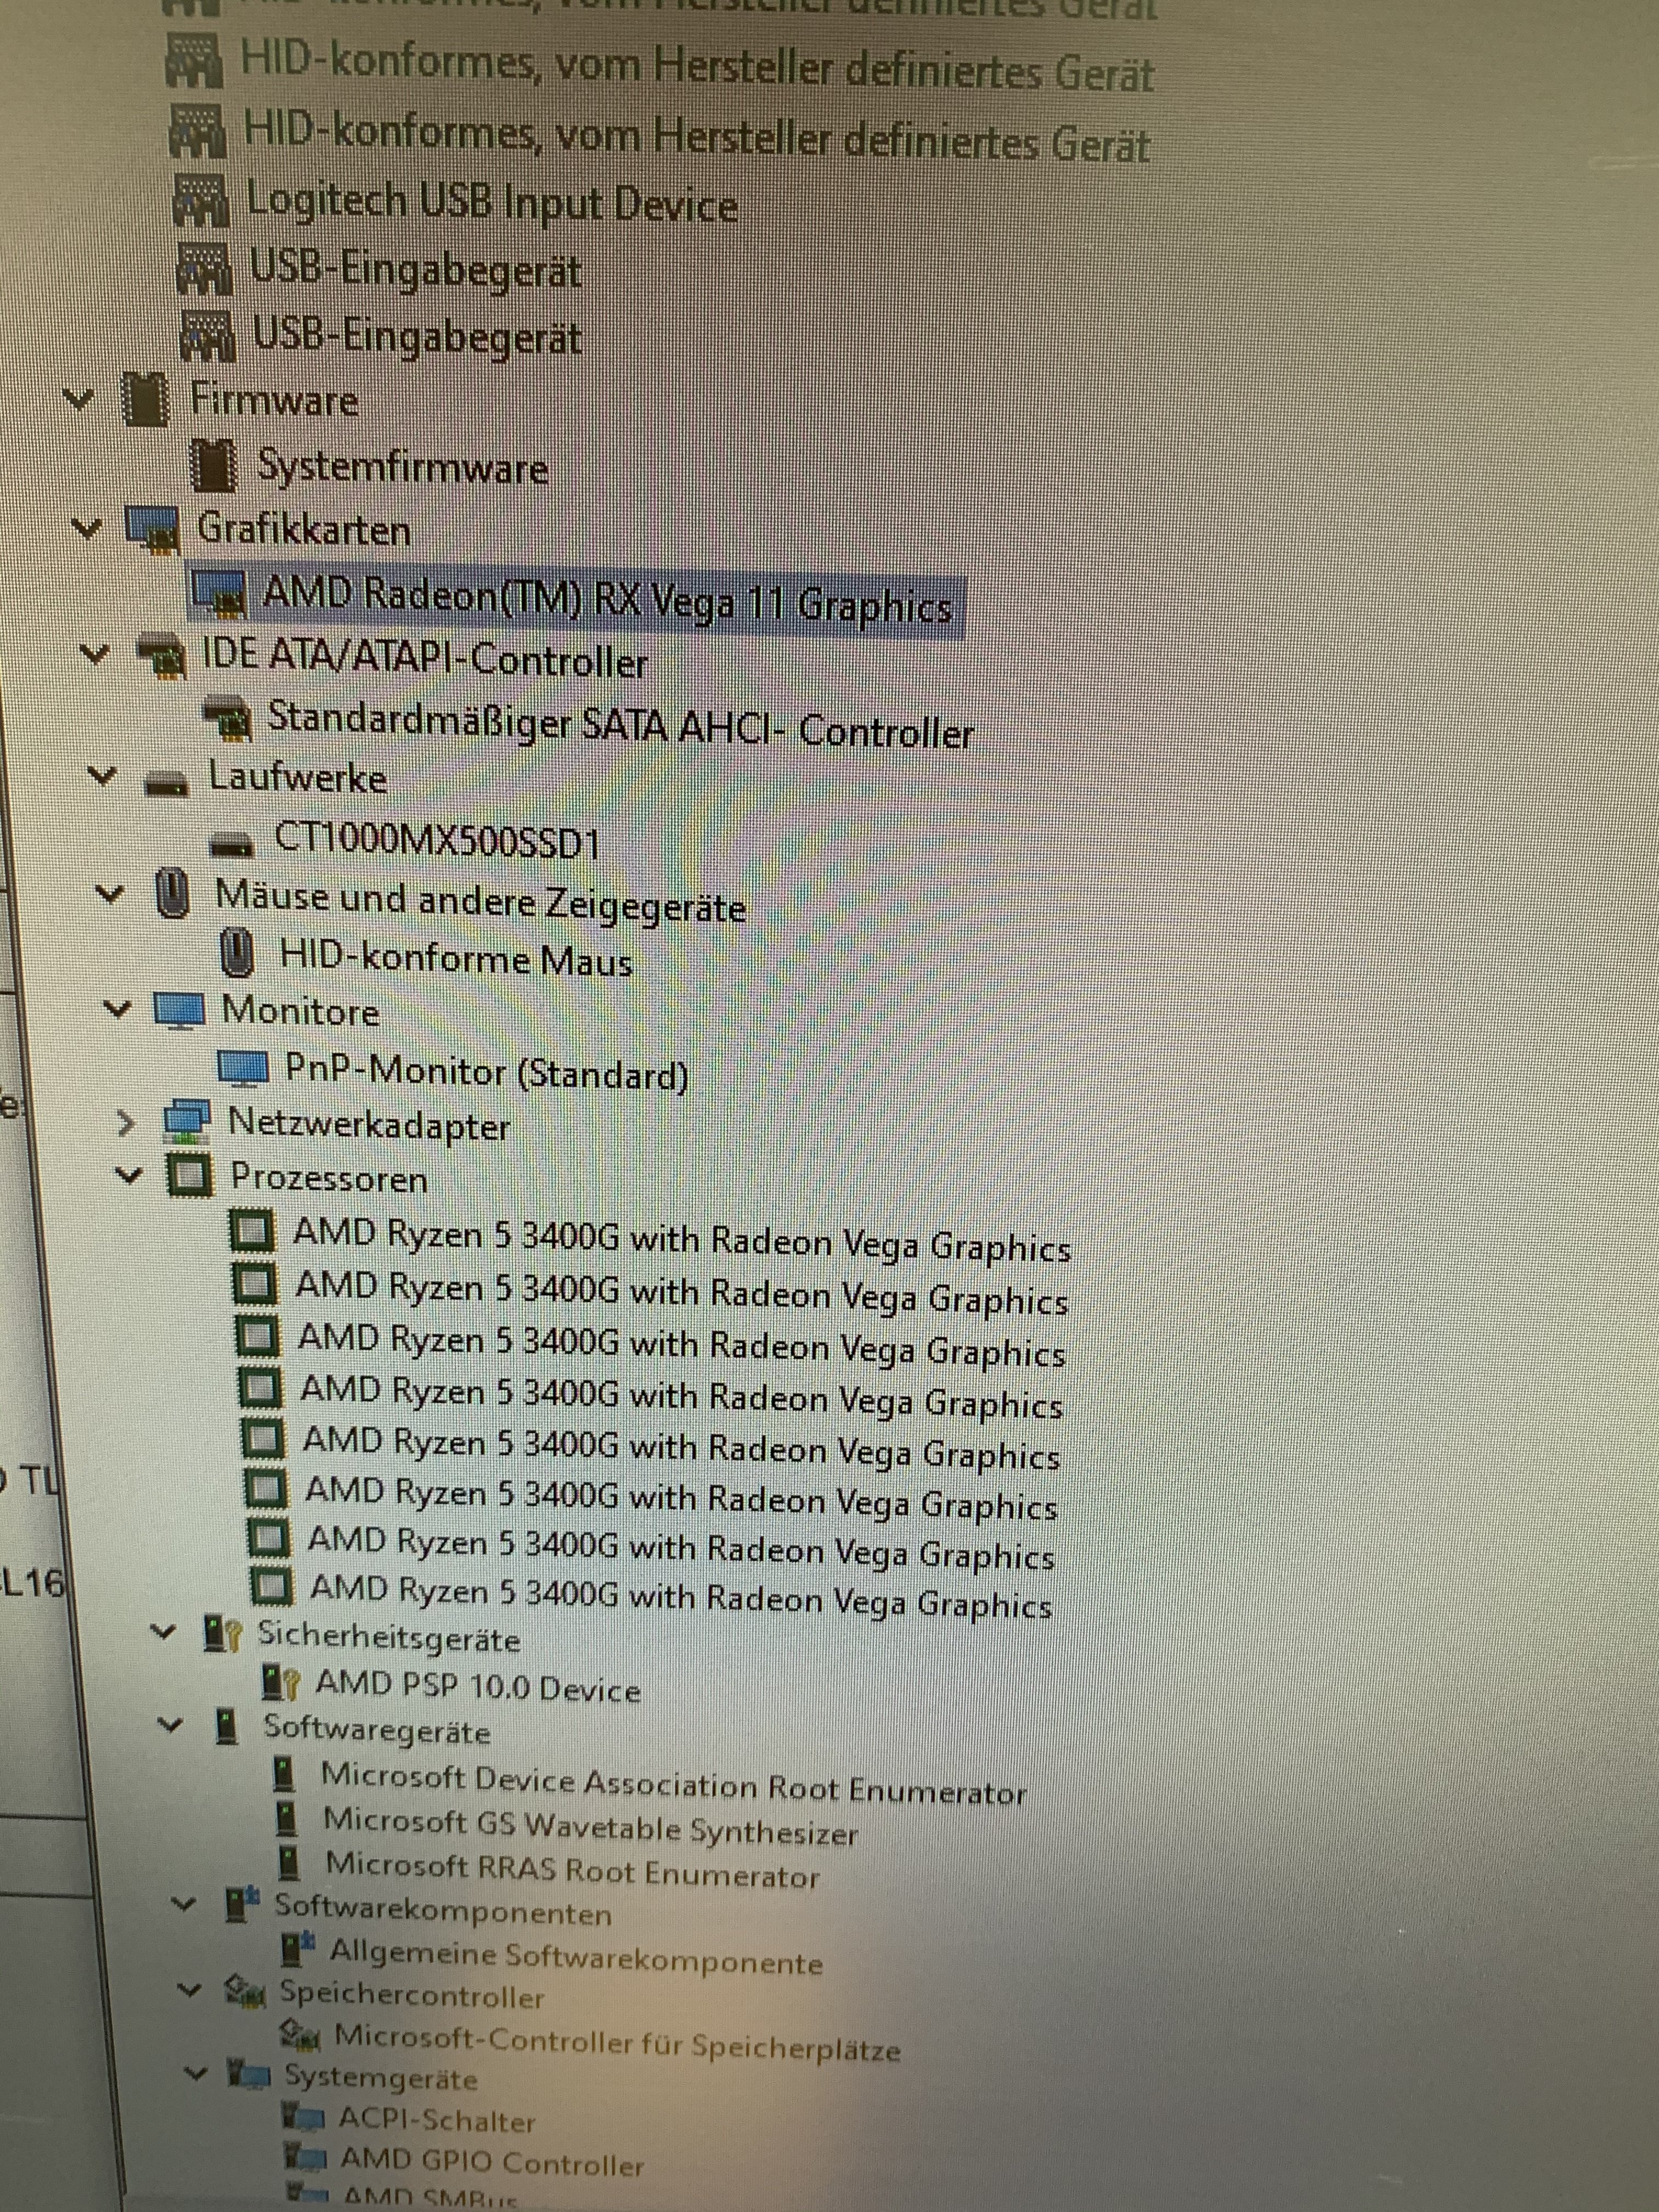
Task: Collapse the Firmware category
Action: (78, 399)
